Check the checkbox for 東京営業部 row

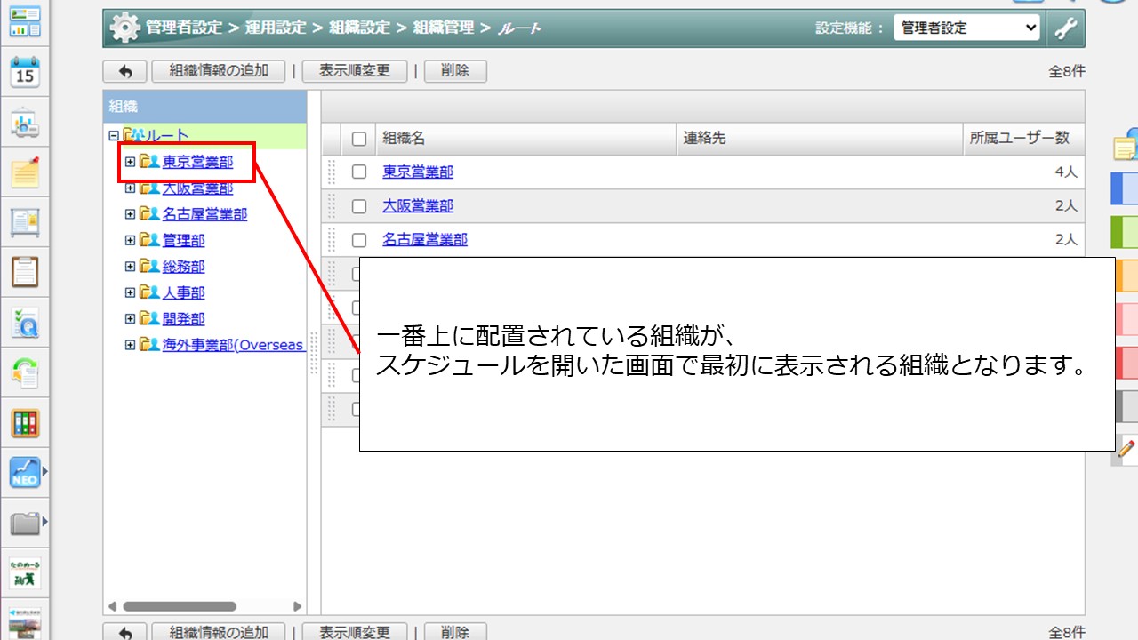click(x=359, y=172)
